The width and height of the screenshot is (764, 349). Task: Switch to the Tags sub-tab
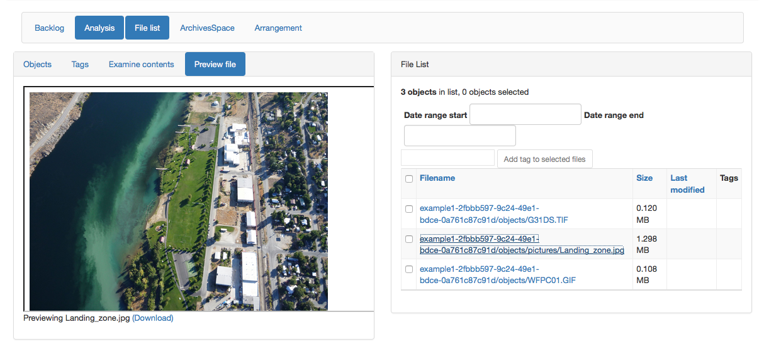click(80, 64)
